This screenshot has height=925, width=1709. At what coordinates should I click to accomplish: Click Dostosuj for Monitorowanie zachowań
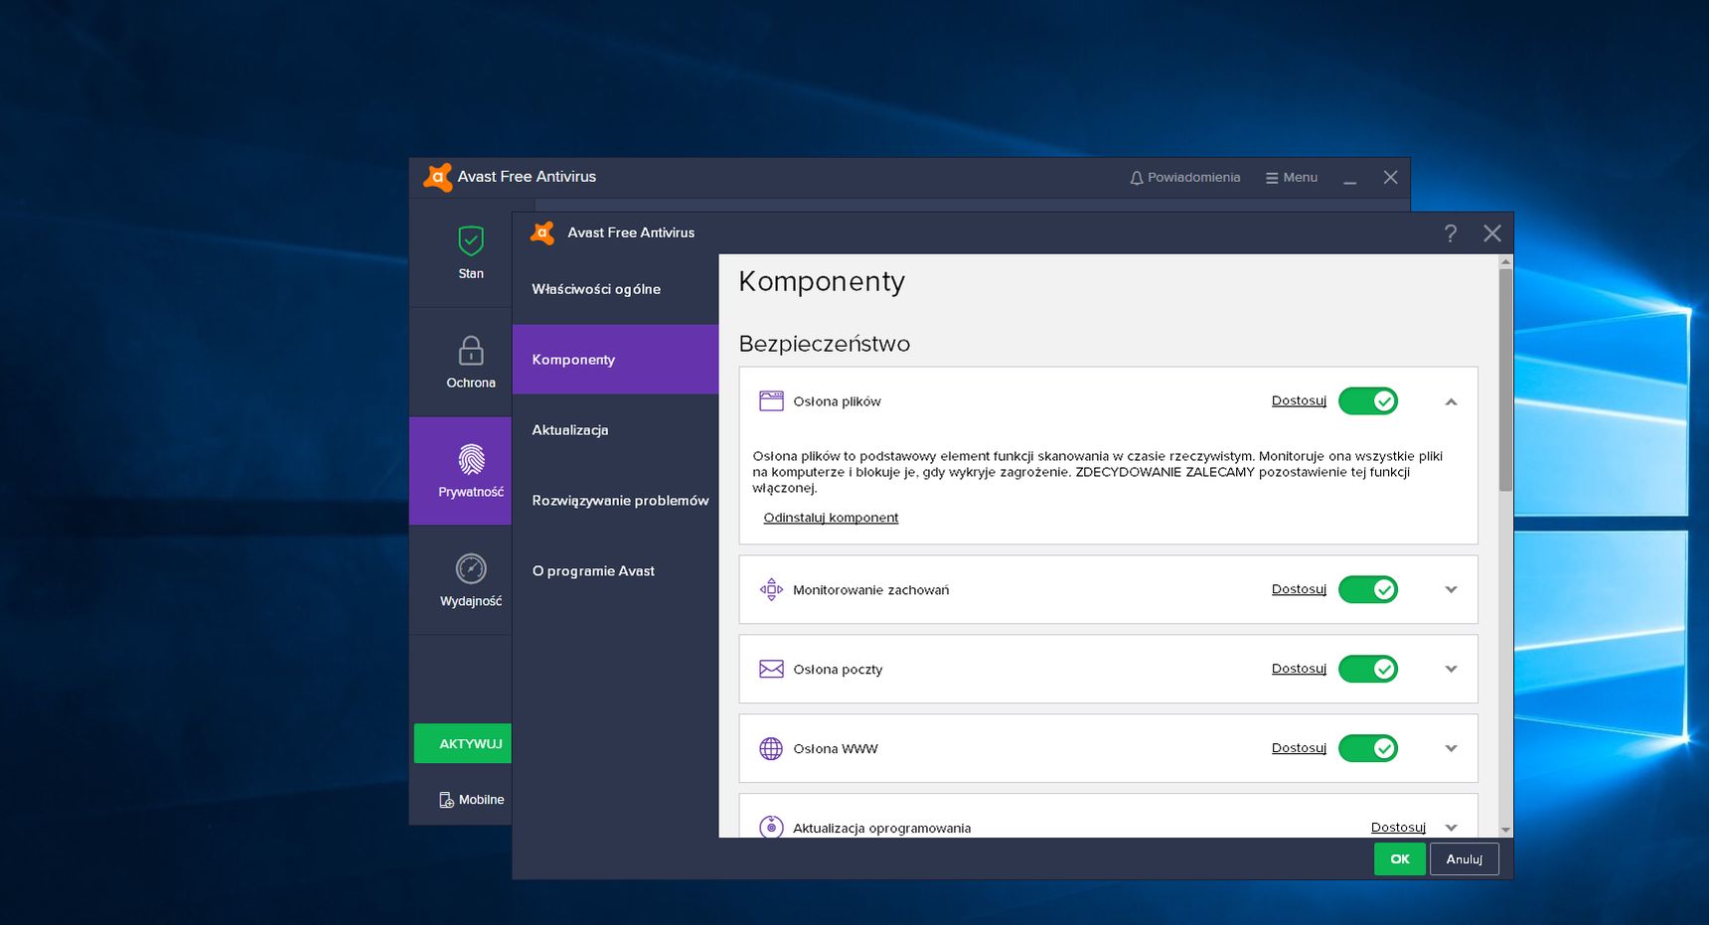pyautogui.click(x=1299, y=589)
